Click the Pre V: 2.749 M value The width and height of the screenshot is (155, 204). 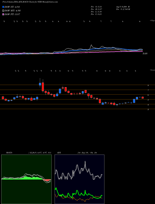pyautogui.click(x=123, y=9)
